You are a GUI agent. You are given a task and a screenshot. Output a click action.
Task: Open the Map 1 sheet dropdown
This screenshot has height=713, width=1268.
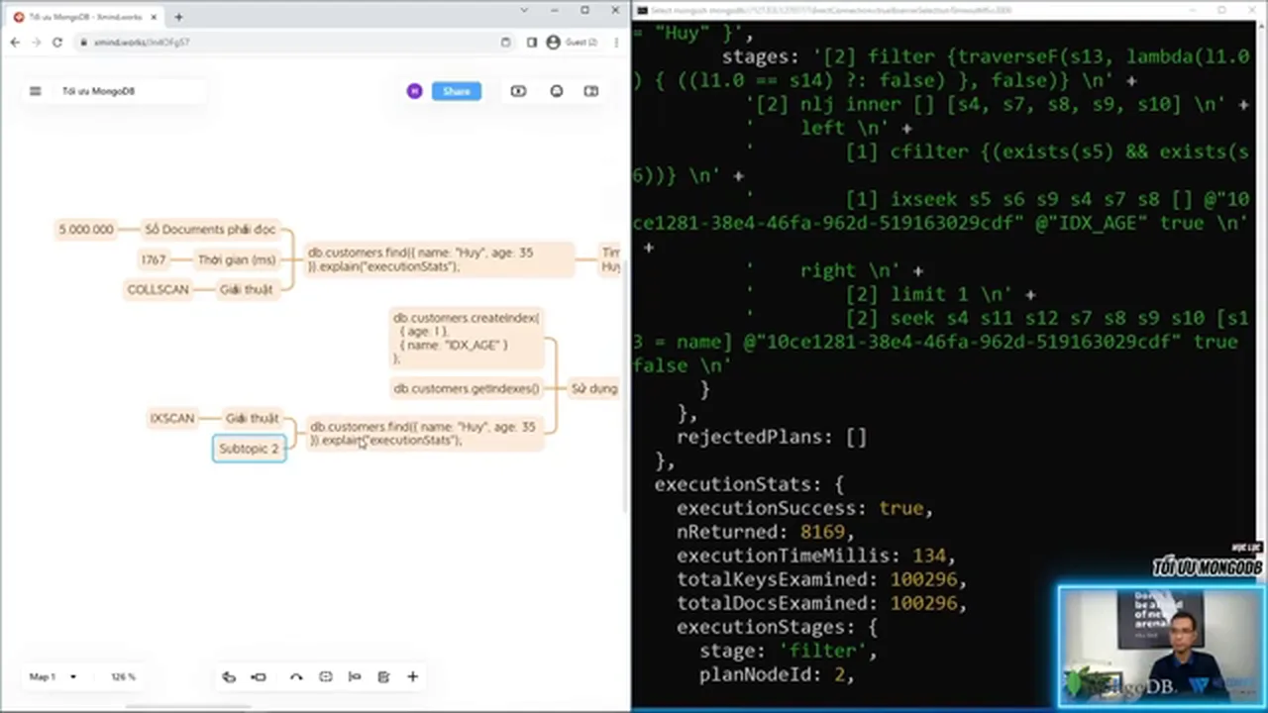pos(53,677)
